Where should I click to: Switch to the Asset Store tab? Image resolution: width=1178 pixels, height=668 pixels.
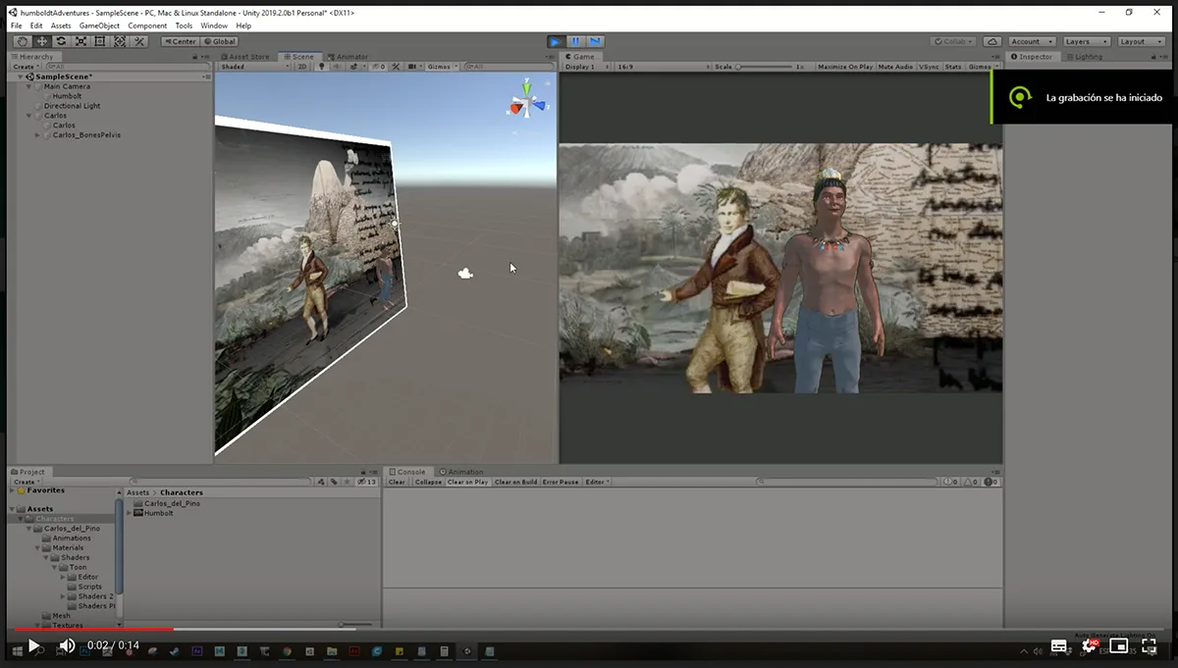click(x=244, y=57)
